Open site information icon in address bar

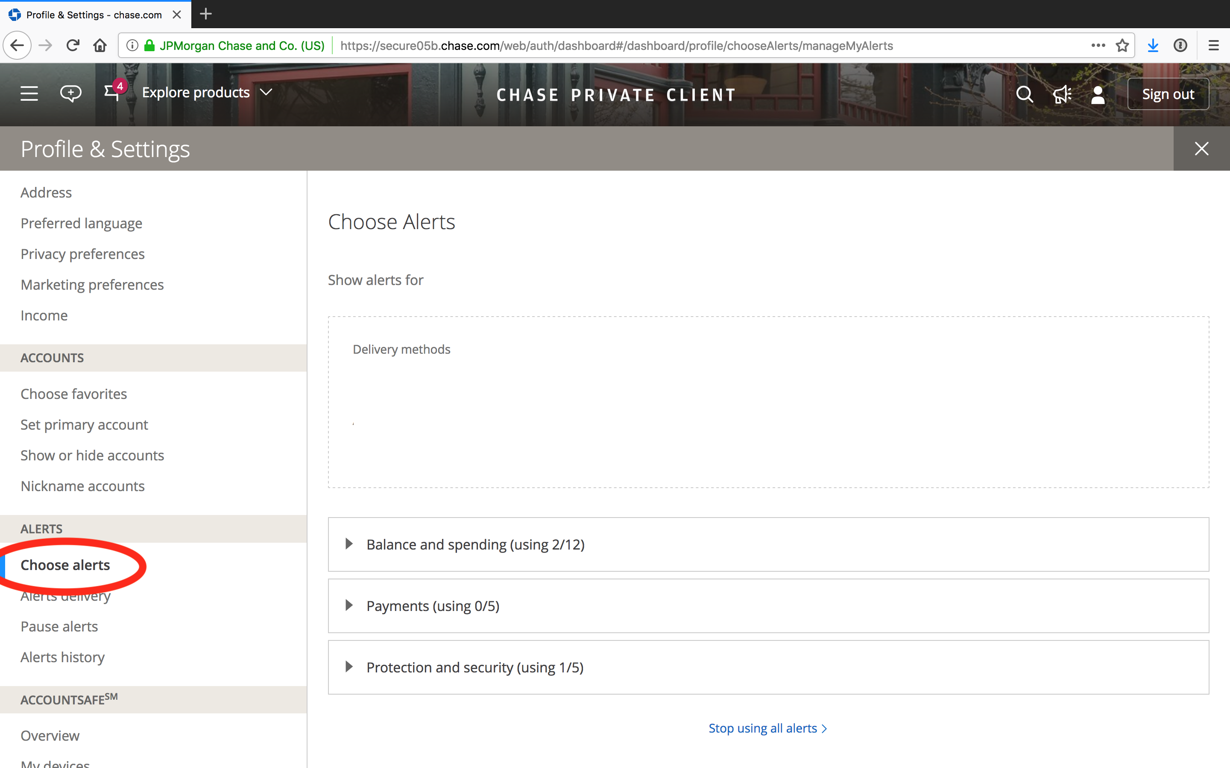point(132,46)
